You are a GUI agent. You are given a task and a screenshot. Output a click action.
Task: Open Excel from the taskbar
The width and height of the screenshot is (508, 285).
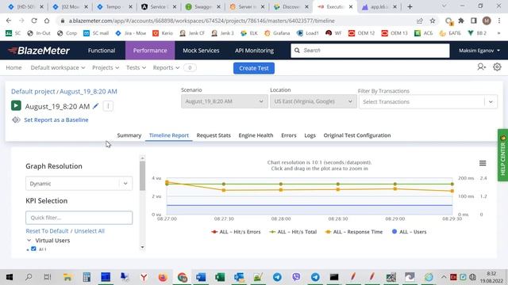pos(220,277)
